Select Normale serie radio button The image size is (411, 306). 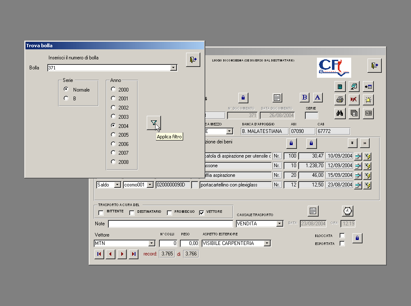[x=66, y=89]
